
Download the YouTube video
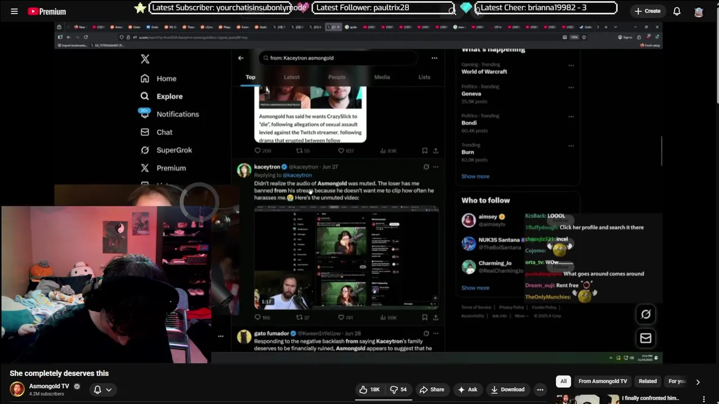click(507, 389)
